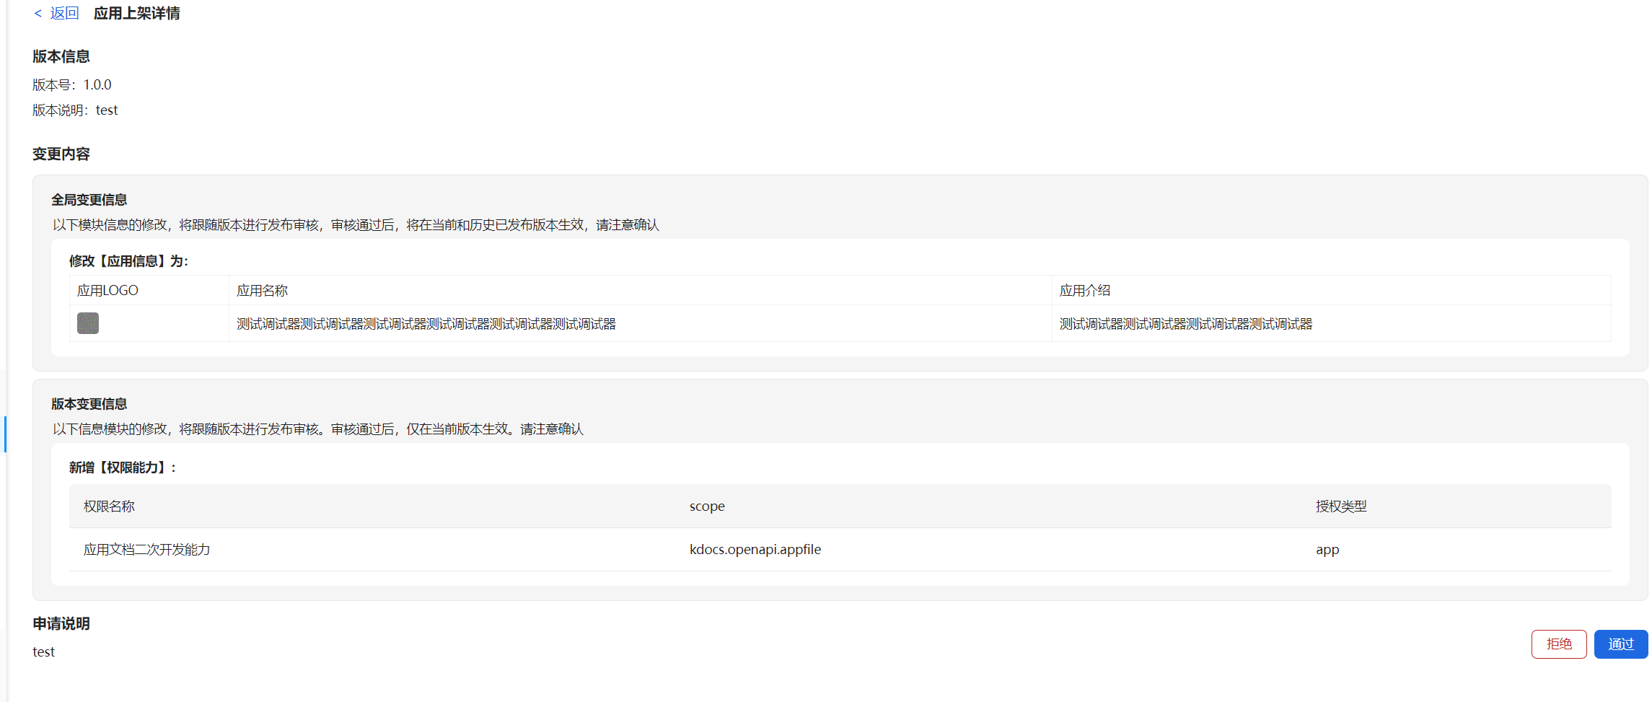The image size is (1652, 702).
Task: Click the application name value cell
Action: (x=426, y=324)
